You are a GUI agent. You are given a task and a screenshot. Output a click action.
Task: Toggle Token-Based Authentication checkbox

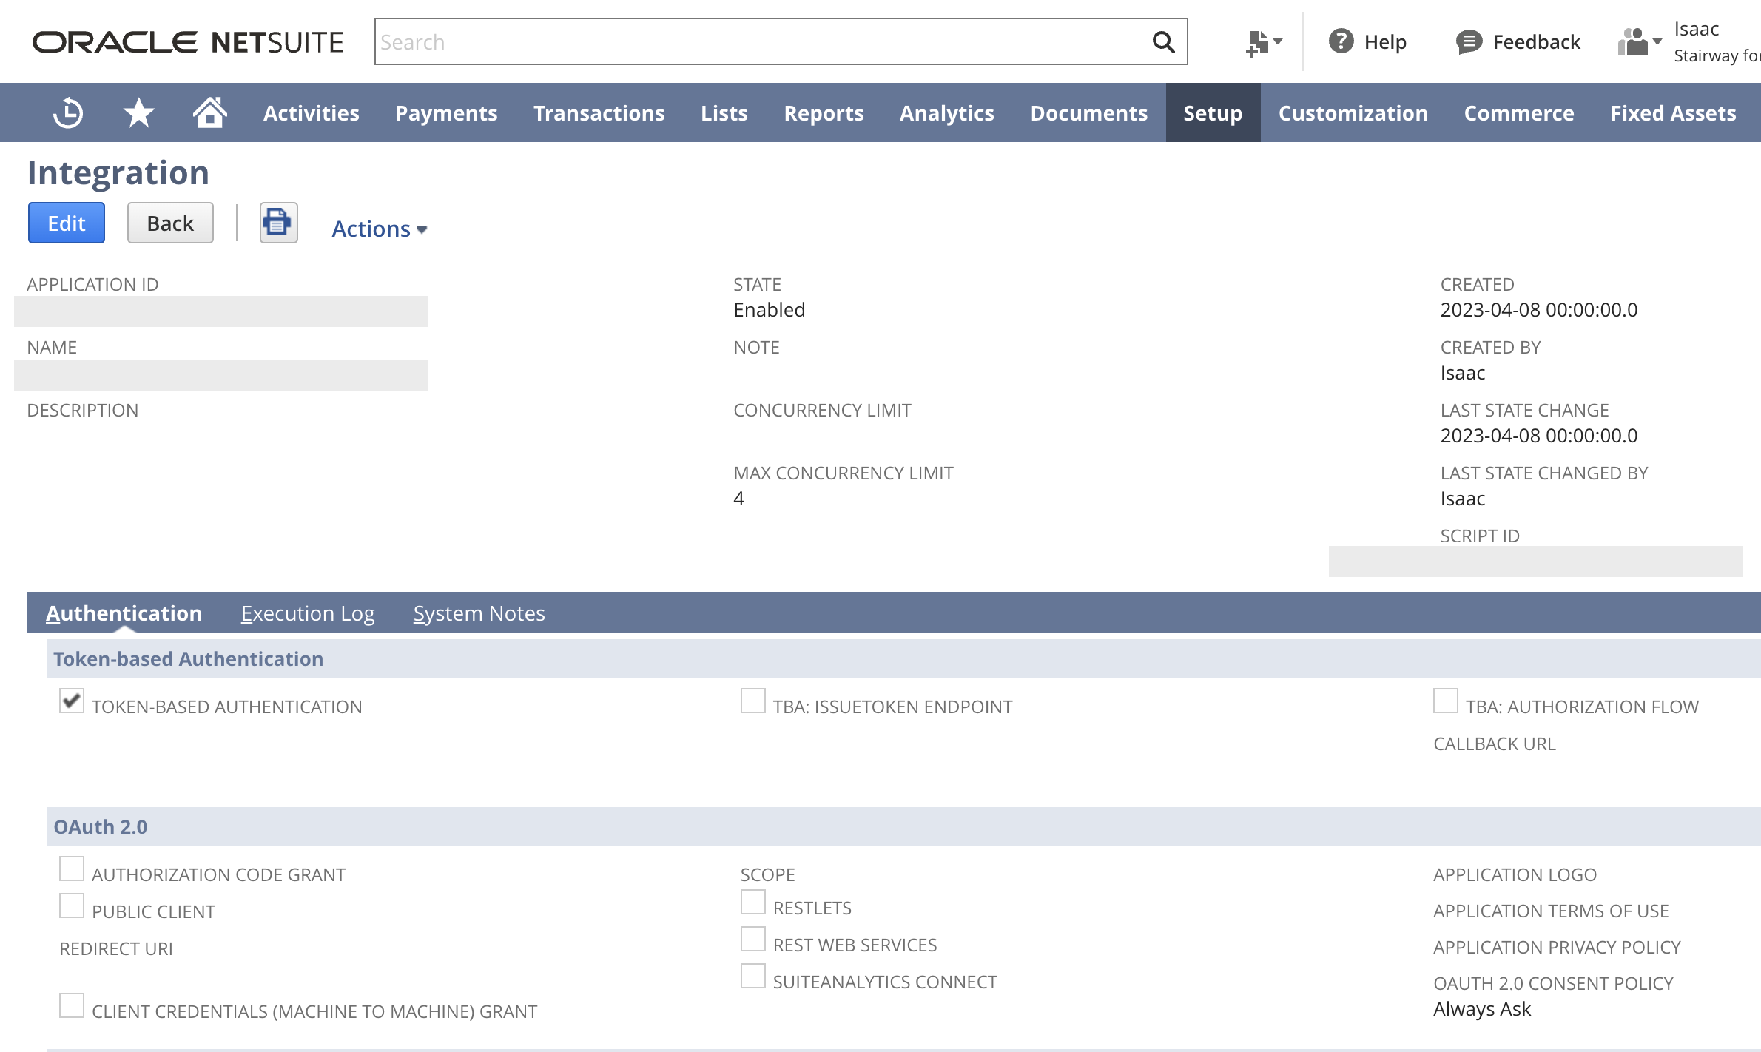point(72,701)
